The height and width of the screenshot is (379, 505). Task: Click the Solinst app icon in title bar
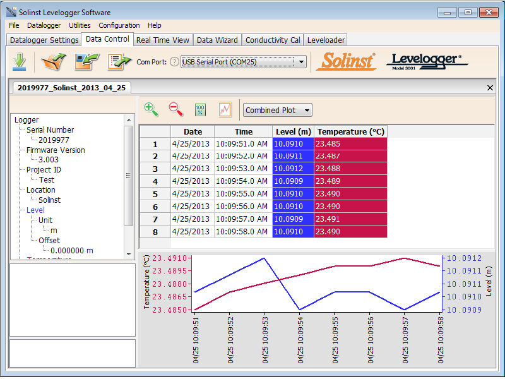pos(11,12)
